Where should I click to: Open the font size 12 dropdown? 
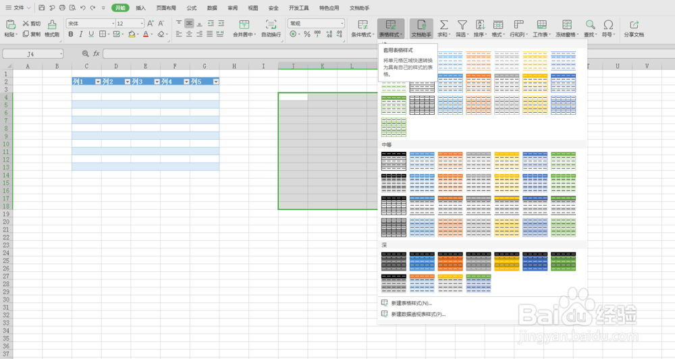pyautogui.click(x=142, y=24)
